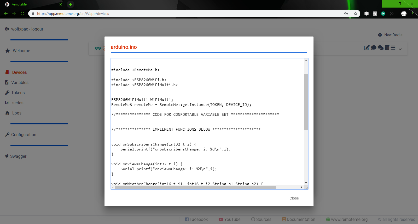This screenshot has width=418, height=224.
Task: Click the 'ESP8266WiFiMulti WiFiMulti;' code line
Action: pos(142,100)
